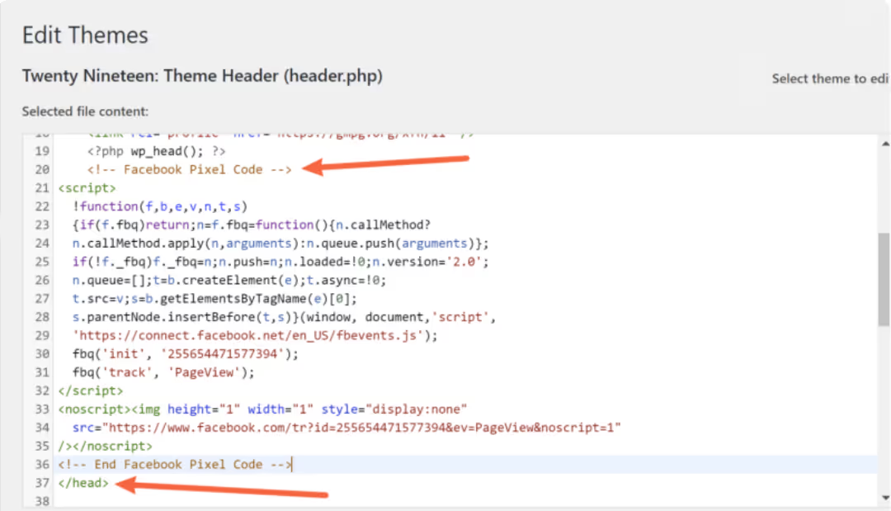891x511 pixels.
Task: Click line with 's.parentNode.insertBefore'
Action: coord(284,317)
